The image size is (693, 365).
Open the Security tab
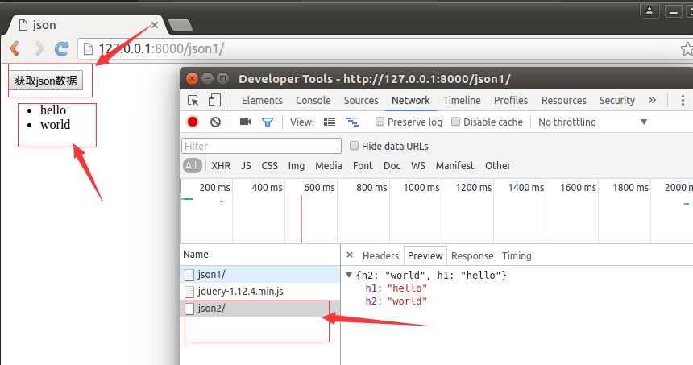coord(617,100)
